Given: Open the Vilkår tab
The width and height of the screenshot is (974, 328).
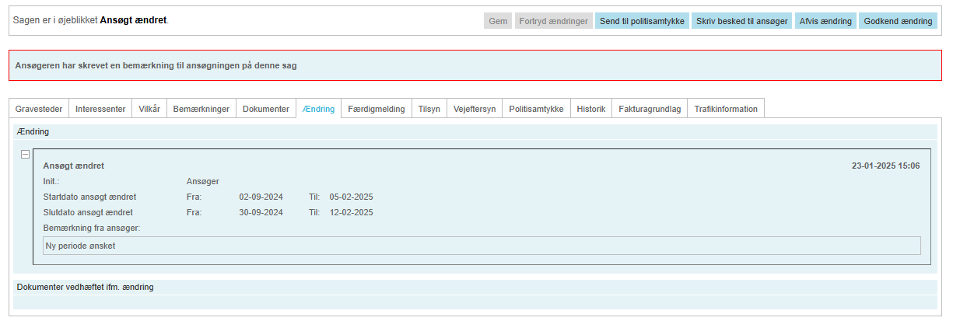Looking at the screenshot, I should pyautogui.click(x=149, y=109).
